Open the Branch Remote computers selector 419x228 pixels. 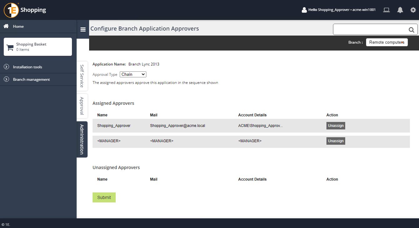pyautogui.click(x=387, y=42)
